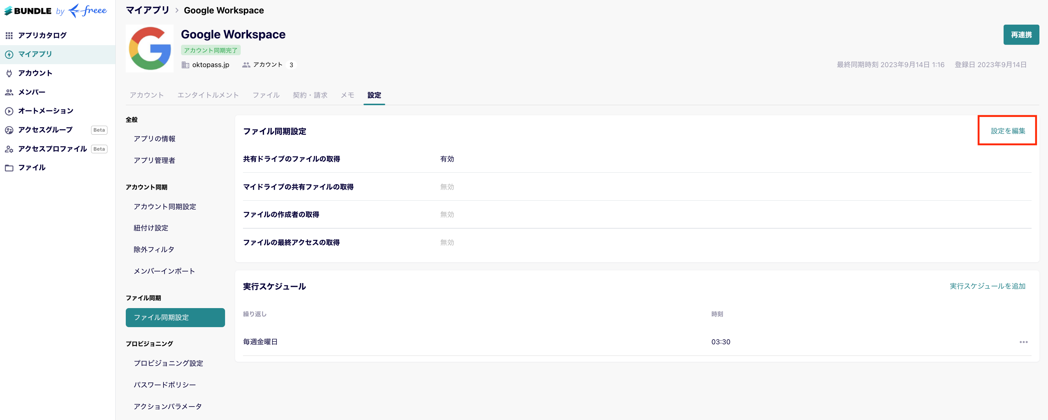
Task: Click the ファイル folder icon in sidebar
Action: point(9,168)
